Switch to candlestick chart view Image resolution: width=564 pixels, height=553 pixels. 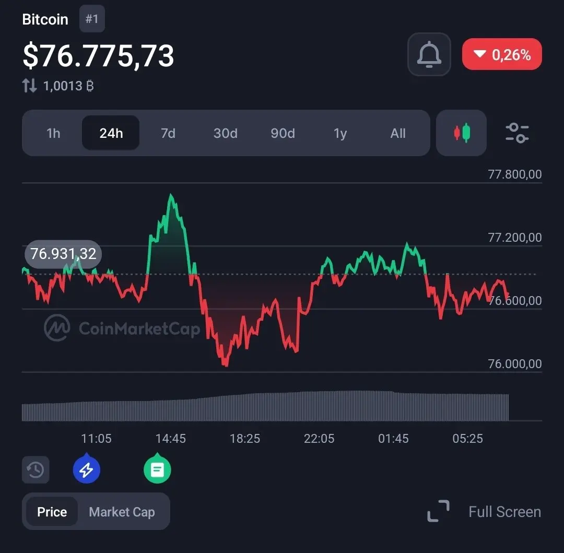pos(461,133)
